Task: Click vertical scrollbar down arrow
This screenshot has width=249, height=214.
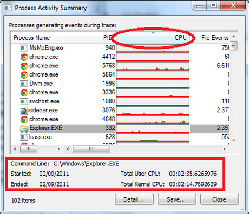Action: [x=234, y=140]
